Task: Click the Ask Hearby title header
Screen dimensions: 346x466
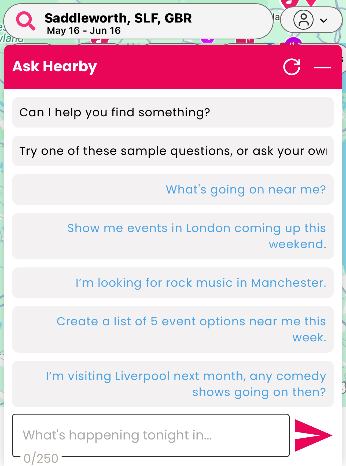Action: [55, 67]
